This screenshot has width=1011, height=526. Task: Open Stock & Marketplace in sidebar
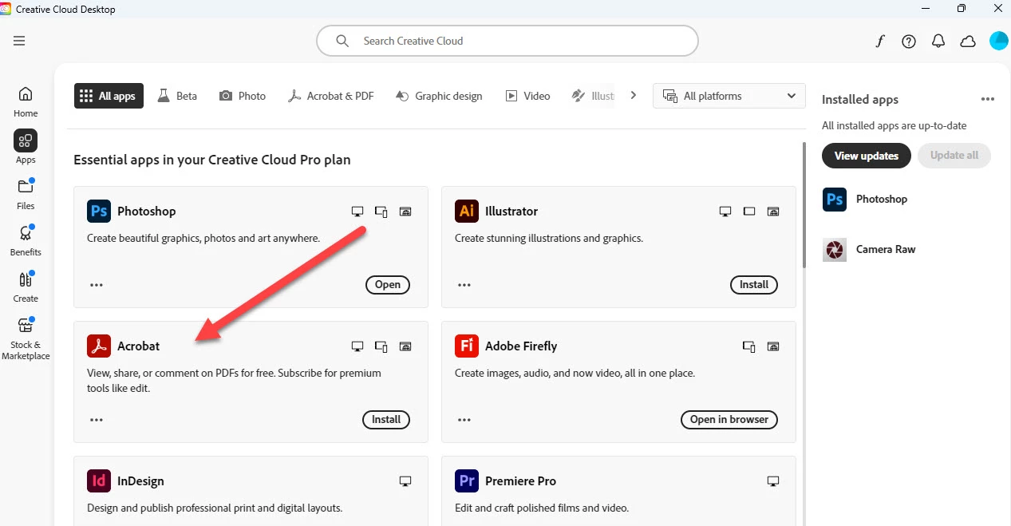pos(26,338)
